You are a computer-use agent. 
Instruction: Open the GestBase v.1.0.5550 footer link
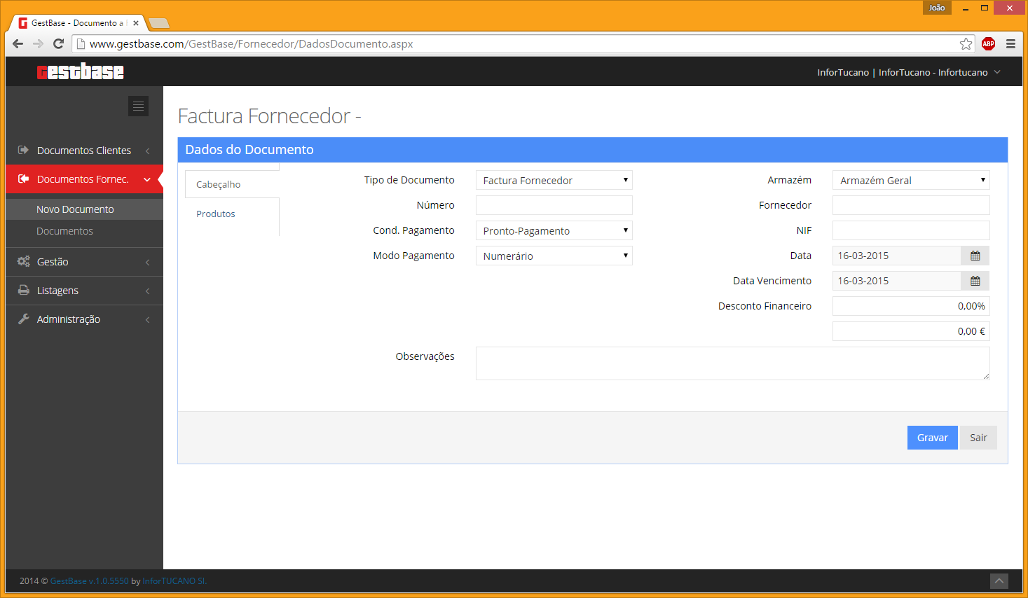(x=90, y=580)
